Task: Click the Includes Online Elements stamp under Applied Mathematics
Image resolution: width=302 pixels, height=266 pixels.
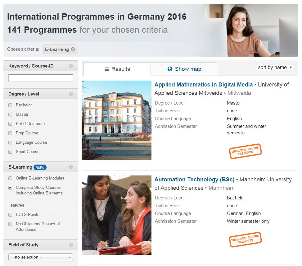Action: tap(245, 152)
